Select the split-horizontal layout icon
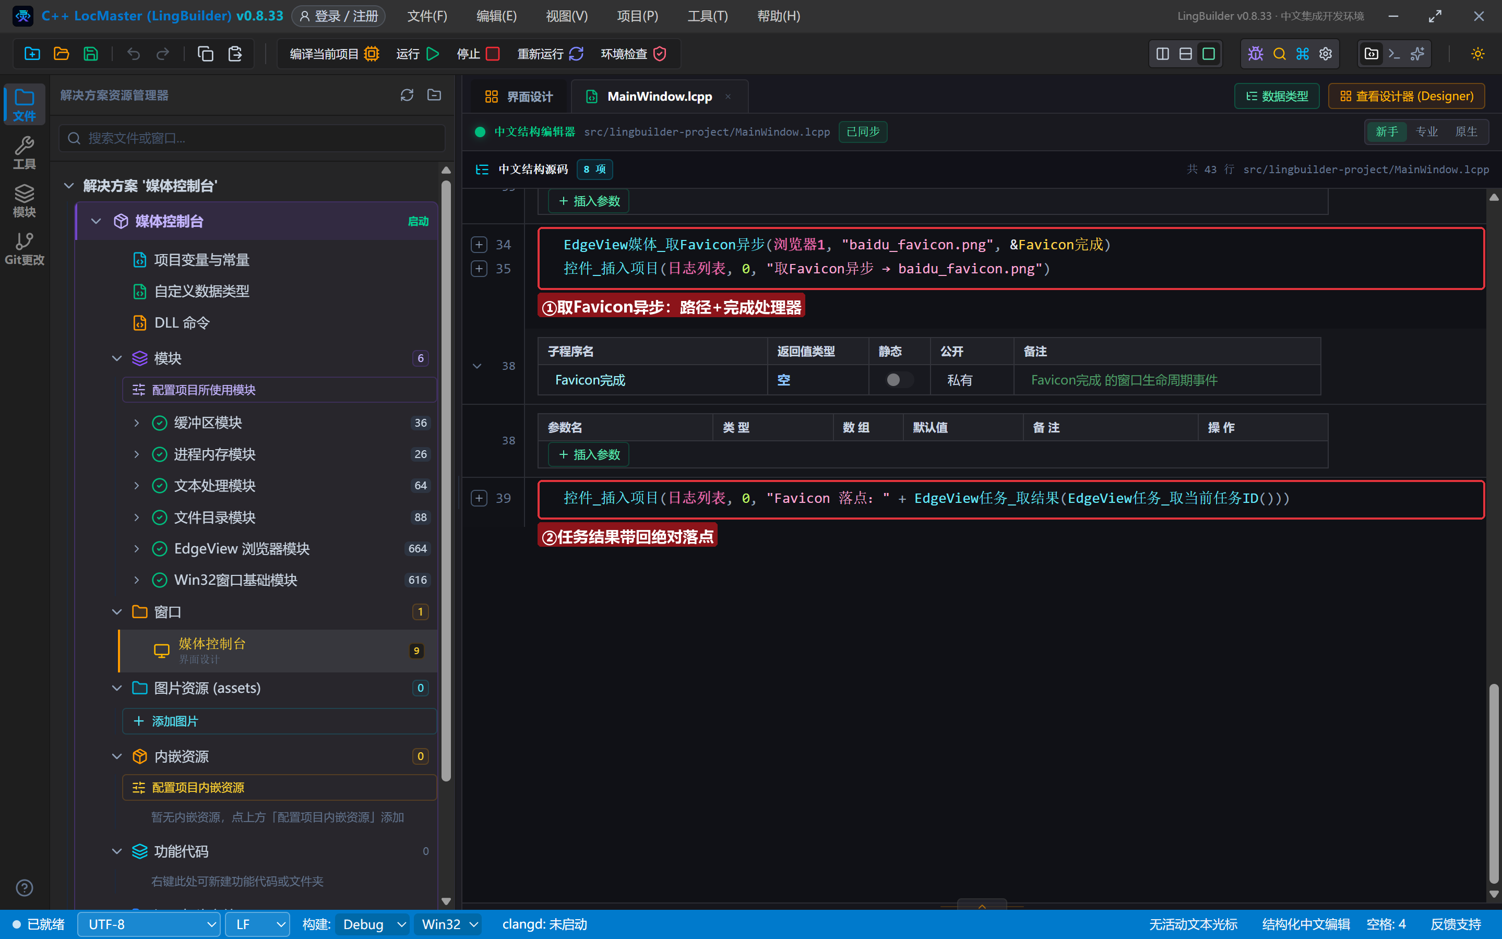1502x939 pixels. point(1186,54)
